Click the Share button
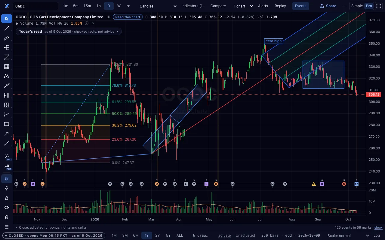 pyautogui.click(x=328, y=6)
